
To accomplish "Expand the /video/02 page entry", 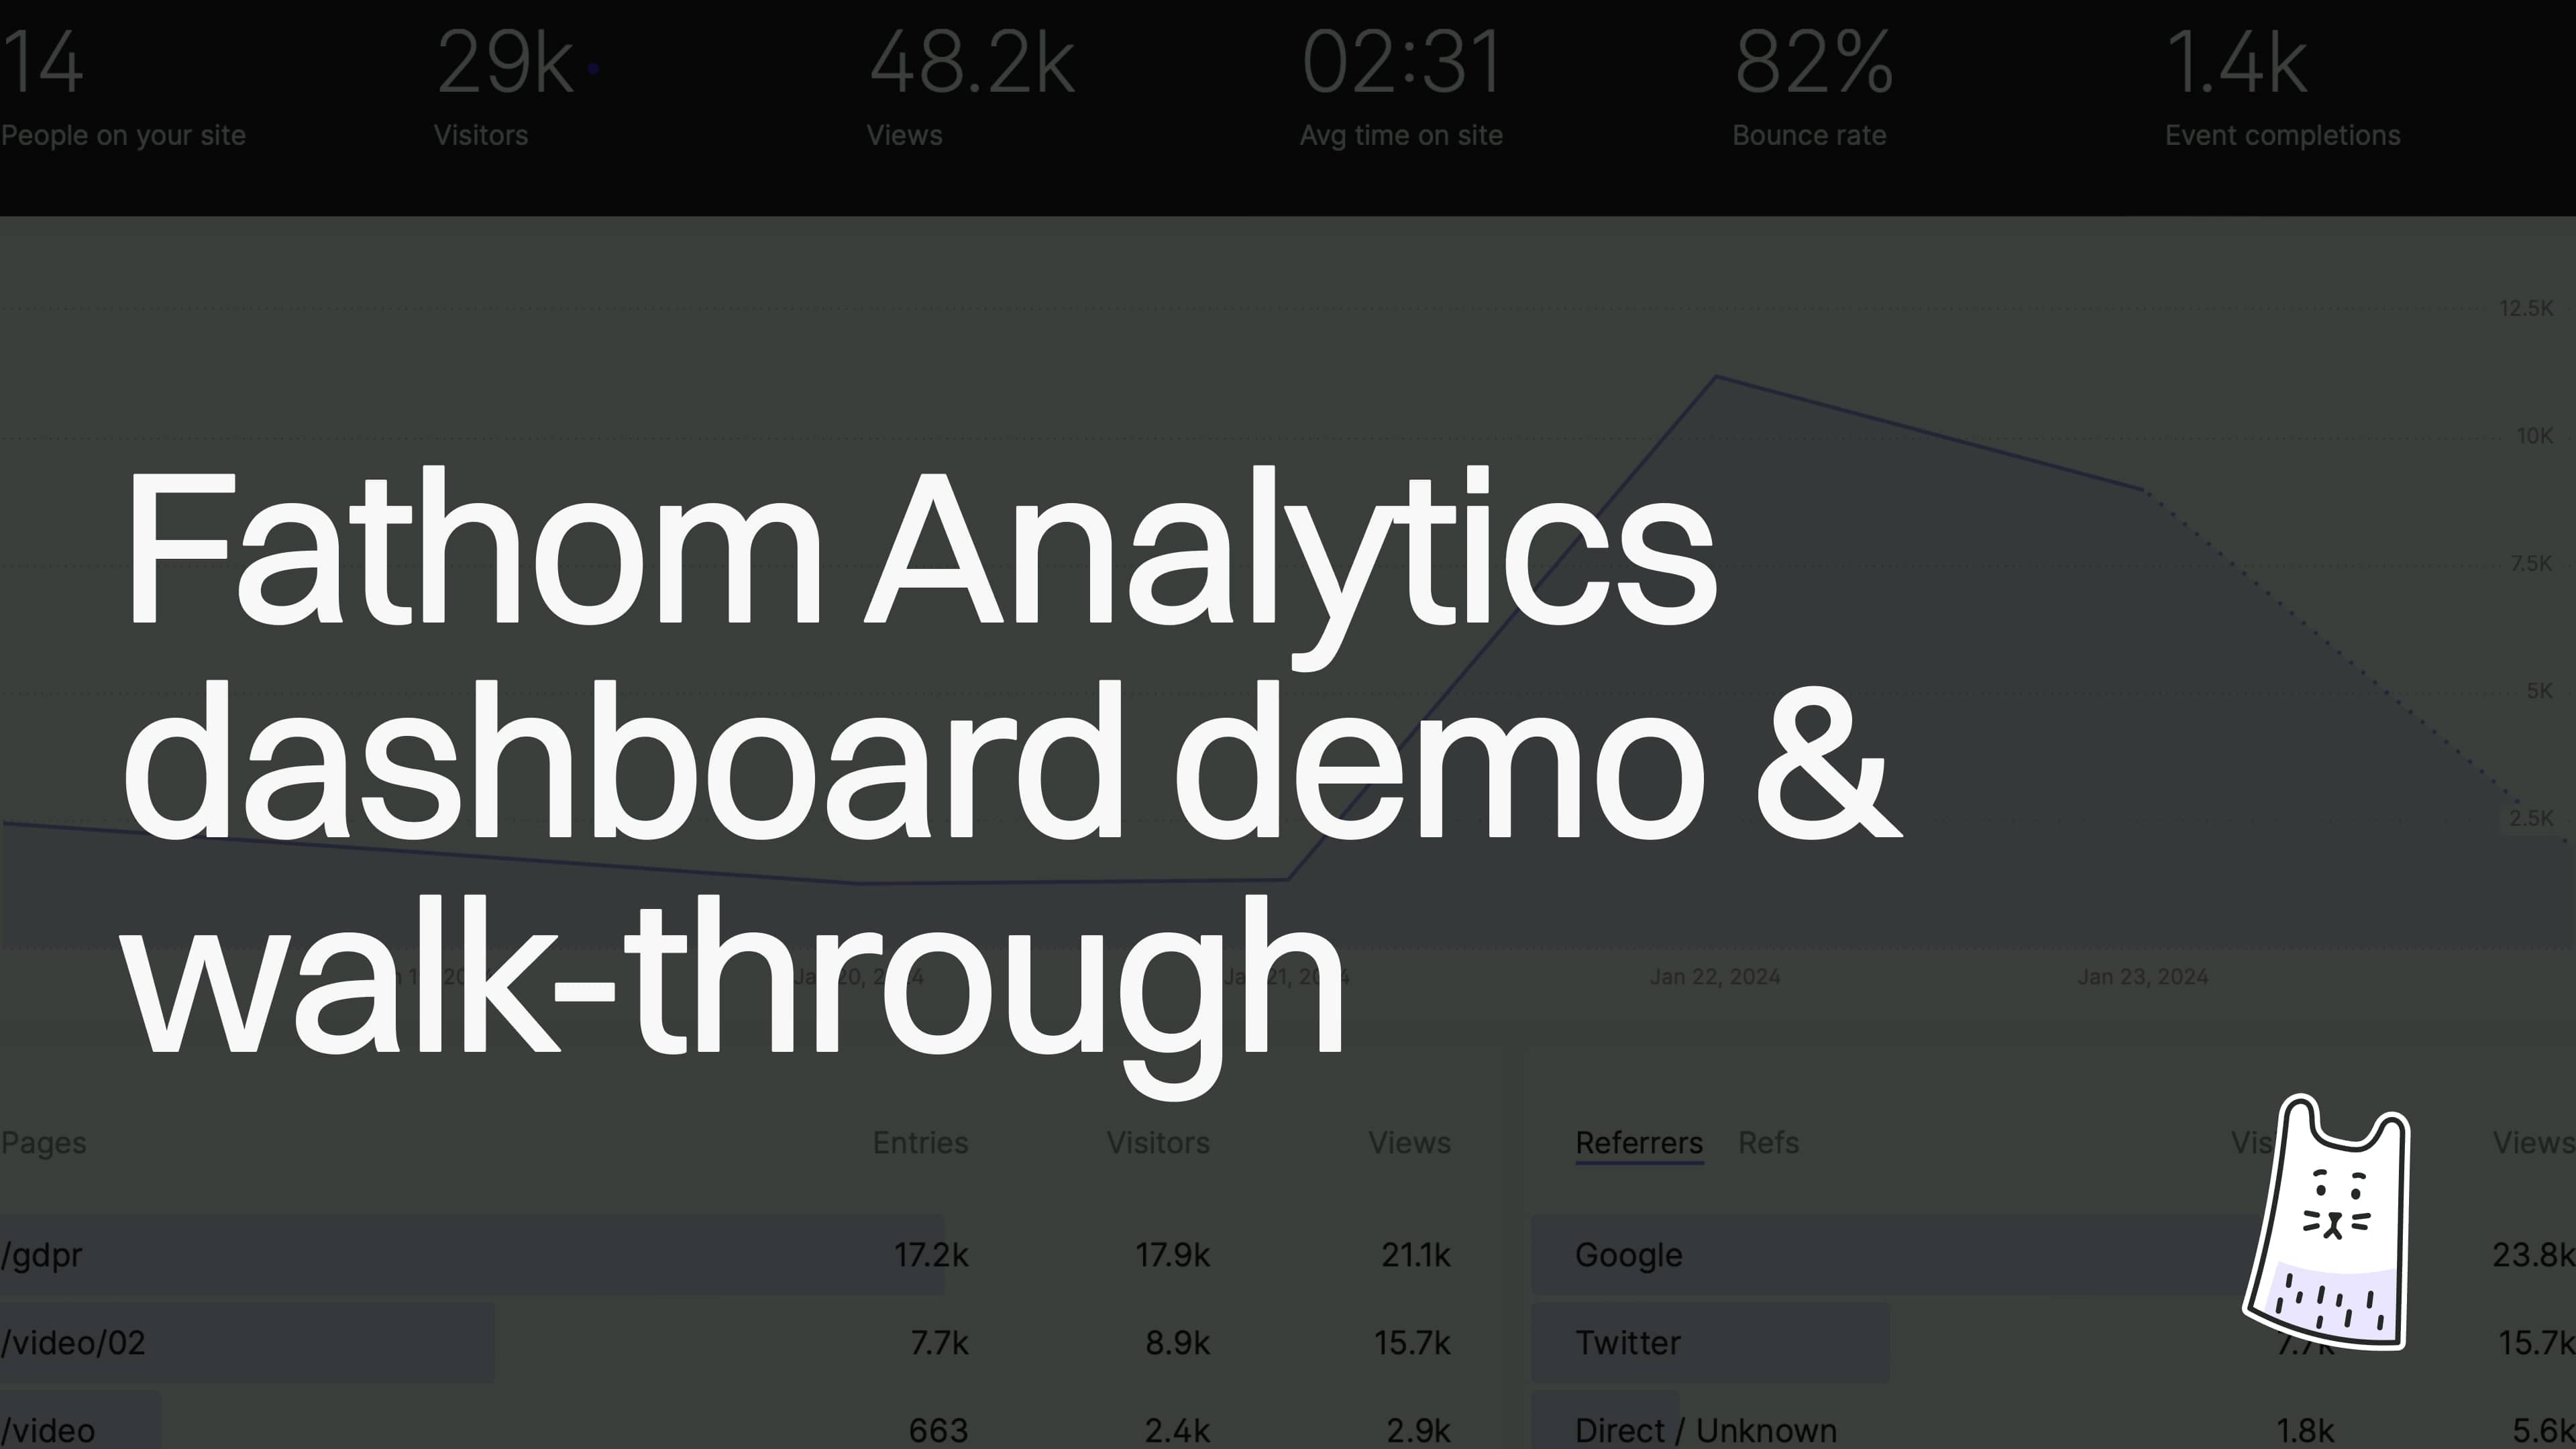I will [74, 1341].
